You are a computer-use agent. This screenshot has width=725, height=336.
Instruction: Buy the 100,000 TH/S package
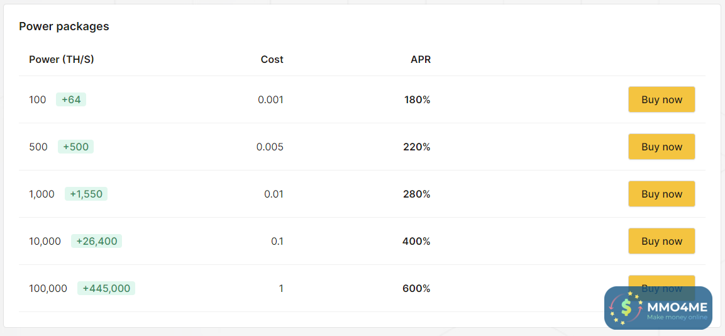pos(661,281)
